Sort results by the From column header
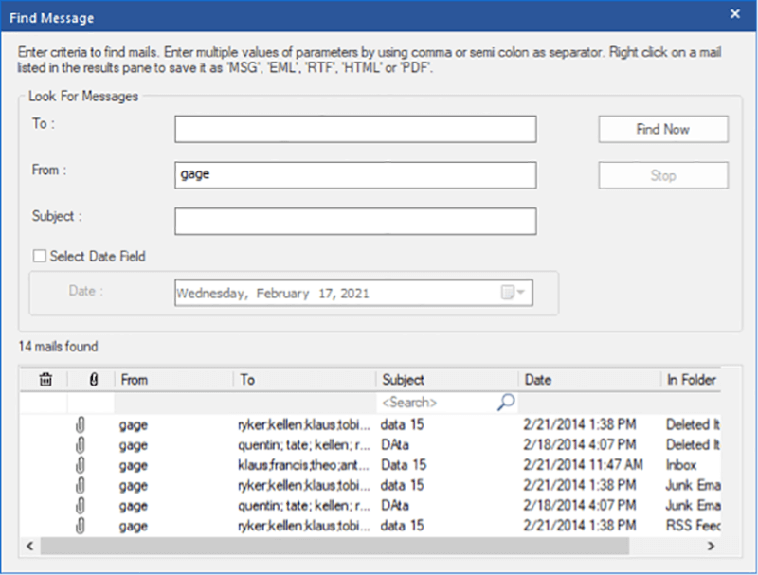758x575 pixels. 173,380
